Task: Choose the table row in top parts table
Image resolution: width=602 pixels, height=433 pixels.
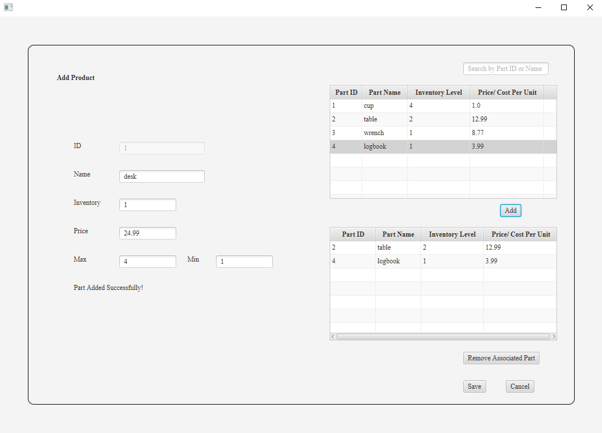Action: (398, 119)
